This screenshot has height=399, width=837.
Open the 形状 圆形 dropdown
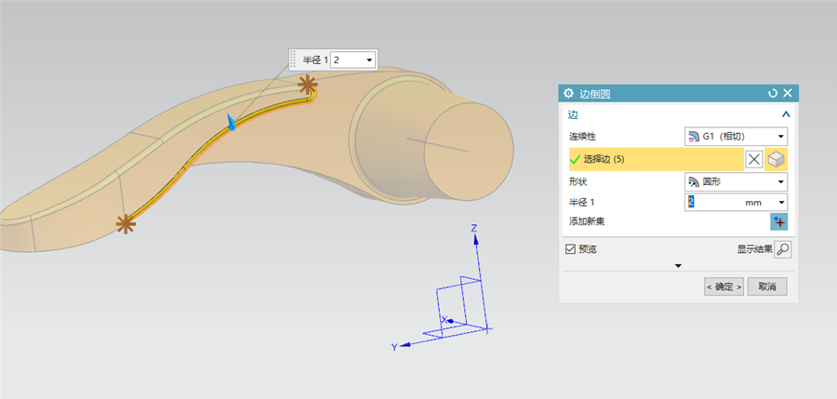[x=737, y=181]
